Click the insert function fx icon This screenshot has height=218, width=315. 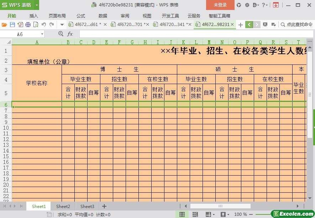(70, 34)
